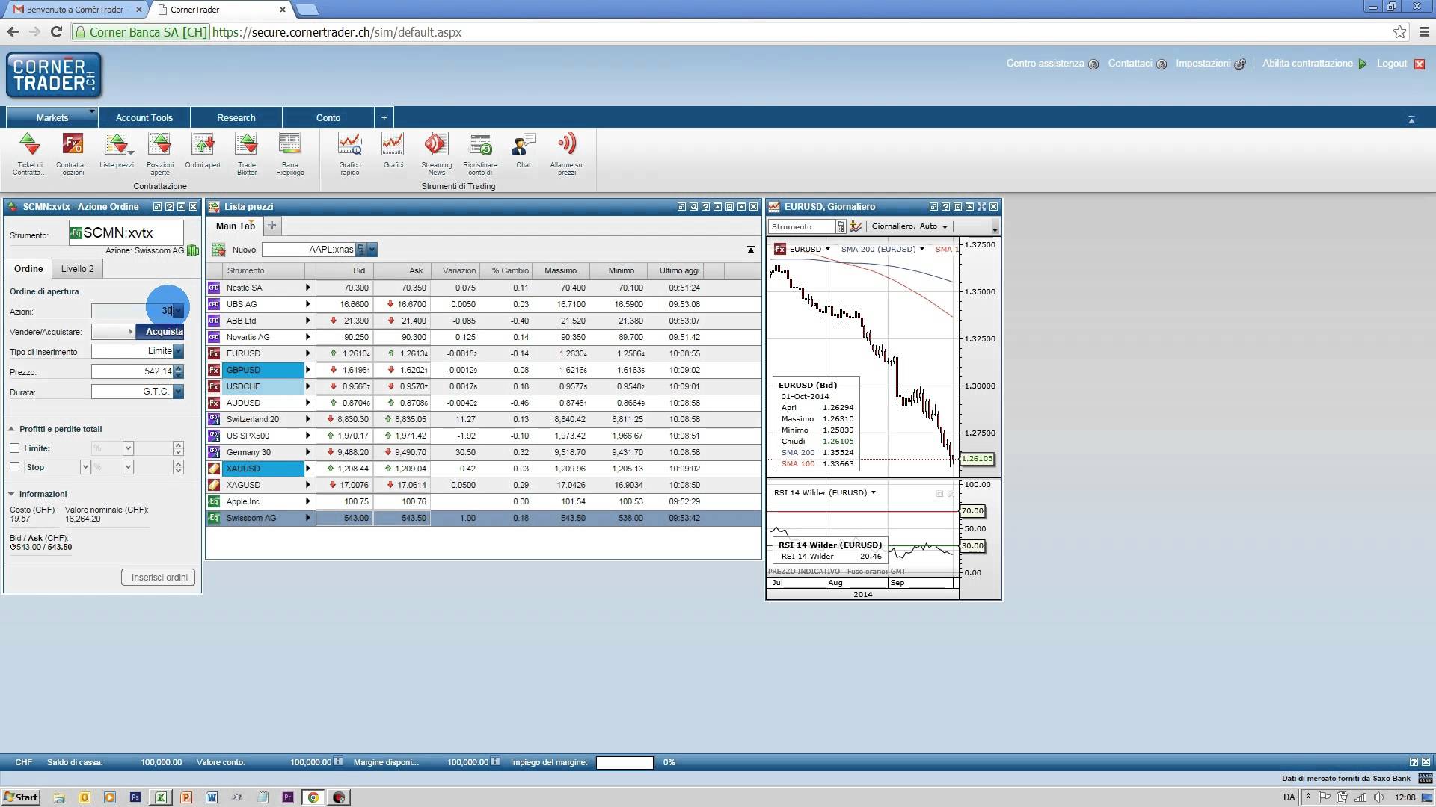Click Contattaci link
This screenshot has height=807, width=1436.
click(x=1129, y=64)
